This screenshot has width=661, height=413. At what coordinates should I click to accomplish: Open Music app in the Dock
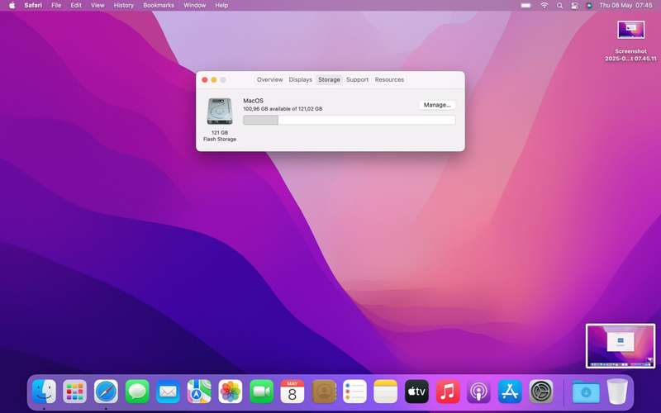pyautogui.click(x=448, y=392)
